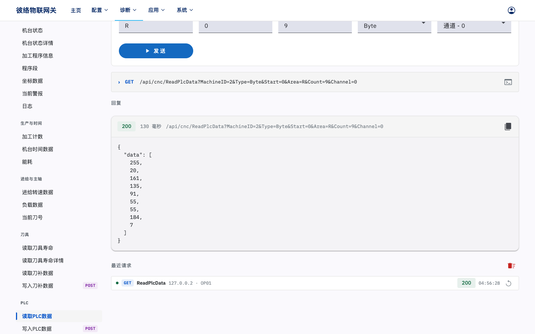Click the 04:56:28 timestamp

tap(489, 283)
